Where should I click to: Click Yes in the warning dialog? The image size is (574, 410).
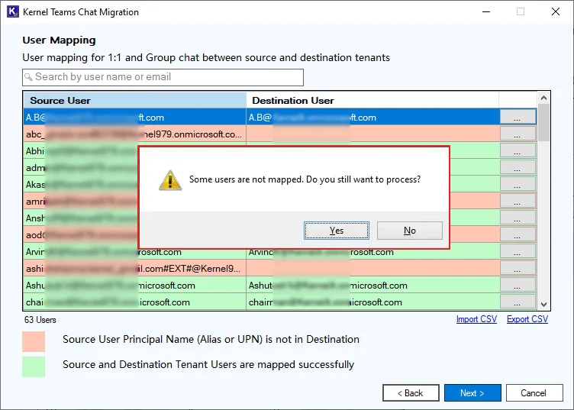click(x=337, y=231)
